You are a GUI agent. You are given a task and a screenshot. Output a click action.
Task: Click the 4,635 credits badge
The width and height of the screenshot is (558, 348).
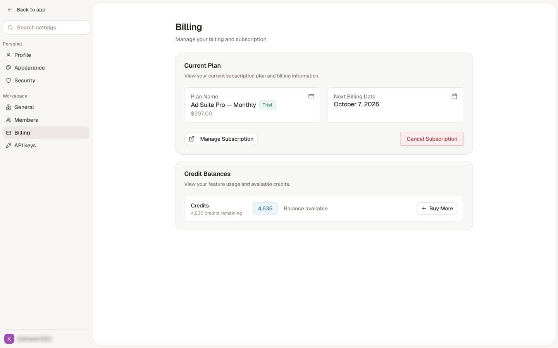click(x=265, y=208)
